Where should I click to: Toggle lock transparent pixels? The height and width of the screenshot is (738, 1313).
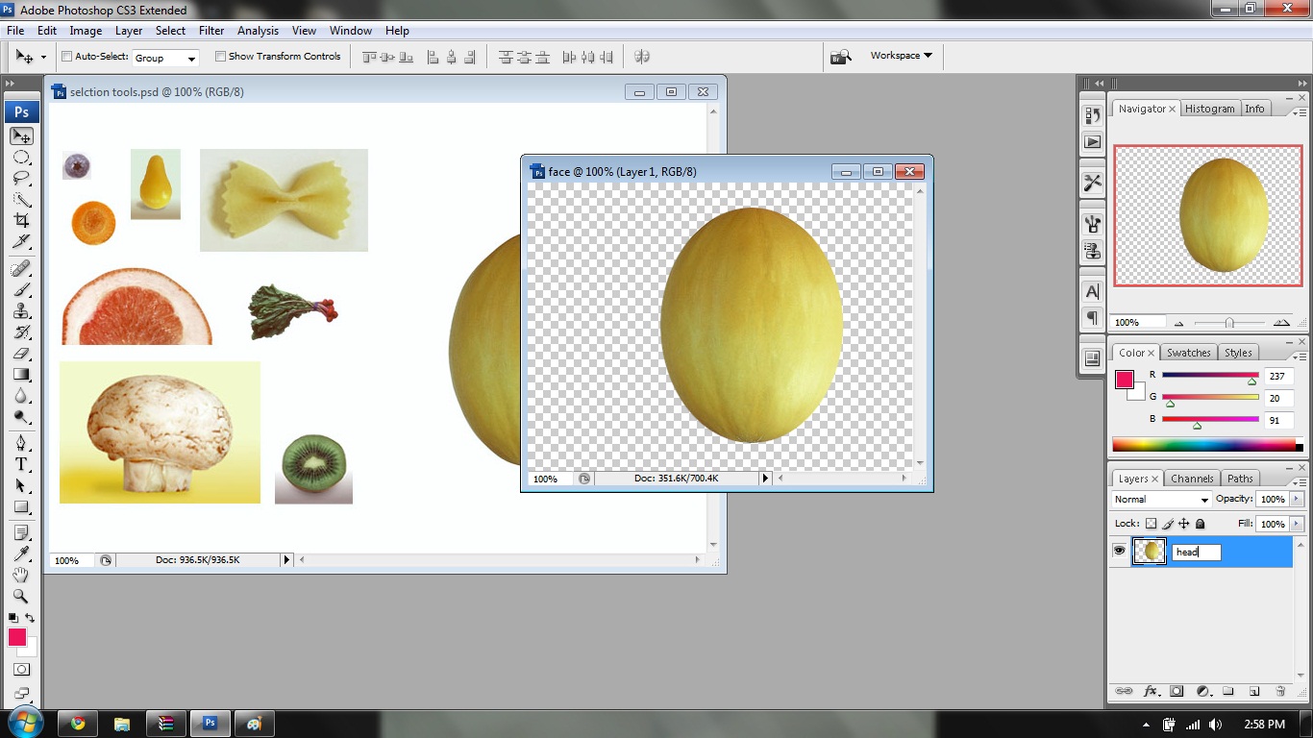(1152, 524)
